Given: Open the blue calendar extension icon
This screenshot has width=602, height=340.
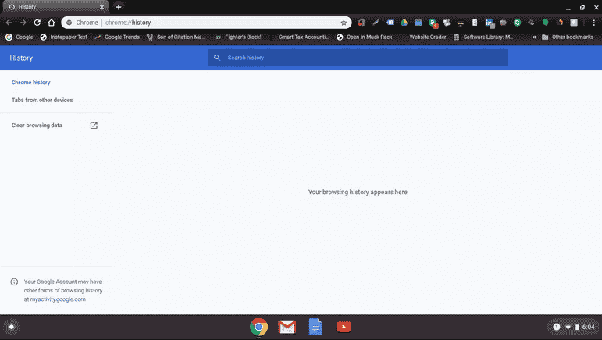Looking at the screenshot, I should click(x=418, y=23).
